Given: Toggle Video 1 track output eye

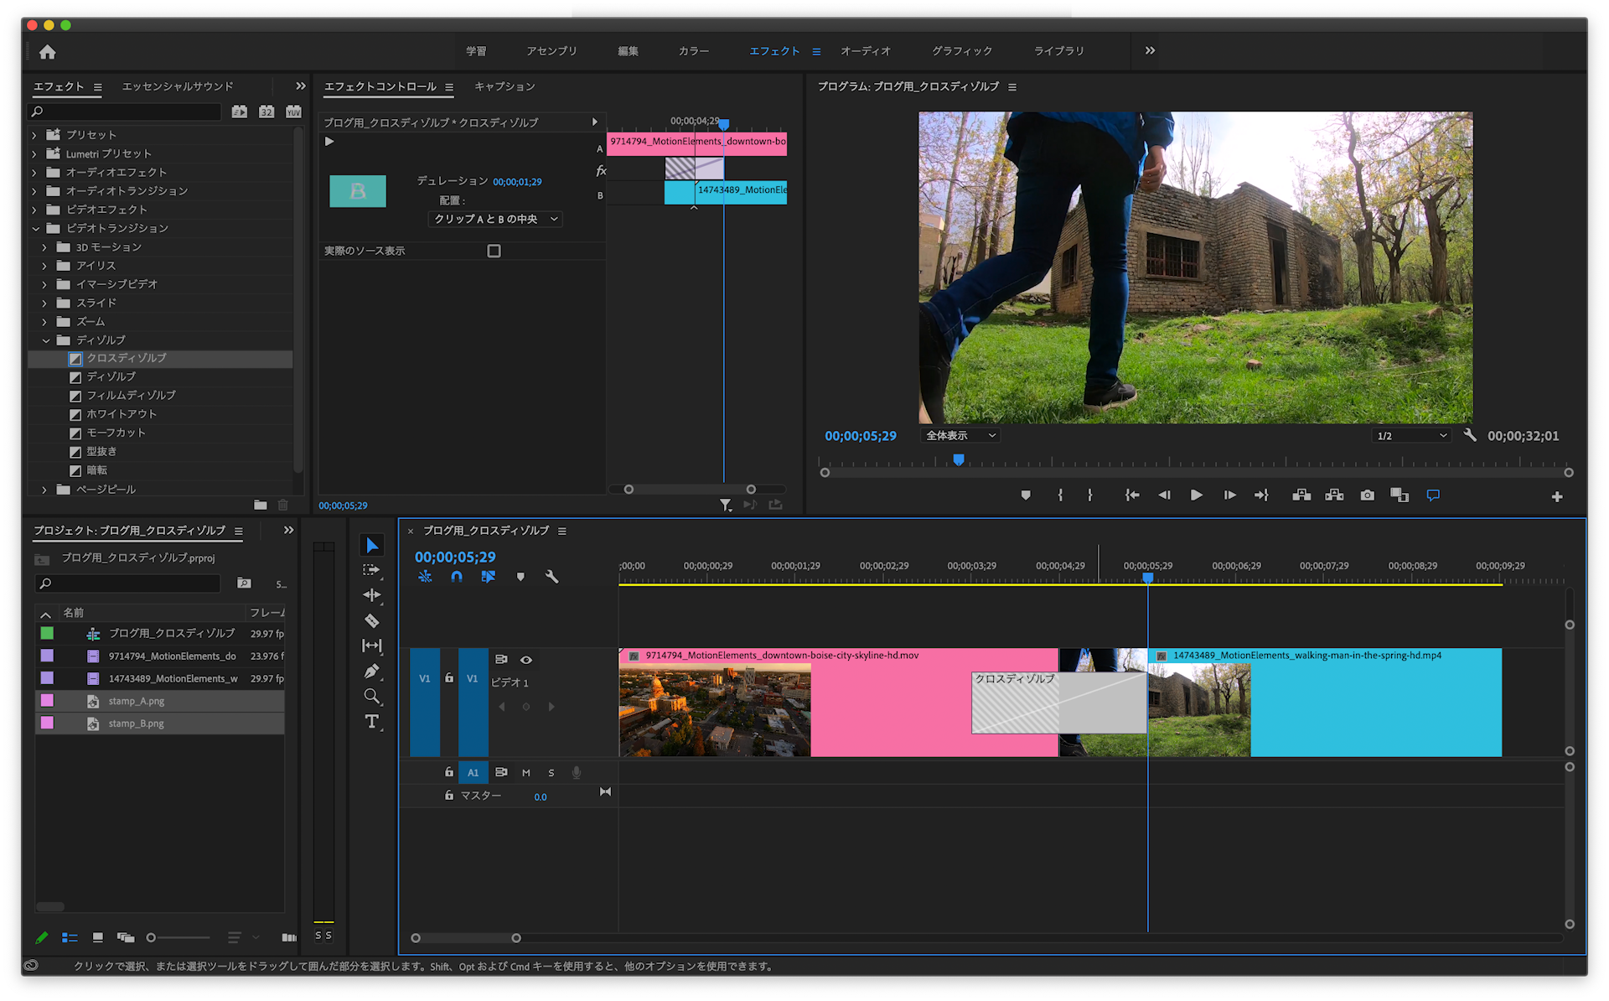Looking at the screenshot, I should coord(526,660).
